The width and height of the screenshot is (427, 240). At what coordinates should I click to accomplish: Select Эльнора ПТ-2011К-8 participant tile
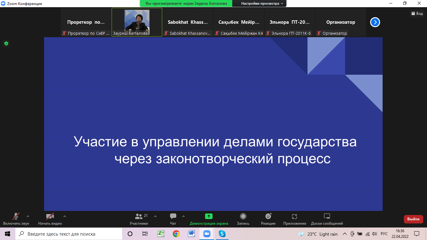pyautogui.click(x=290, y=22)
